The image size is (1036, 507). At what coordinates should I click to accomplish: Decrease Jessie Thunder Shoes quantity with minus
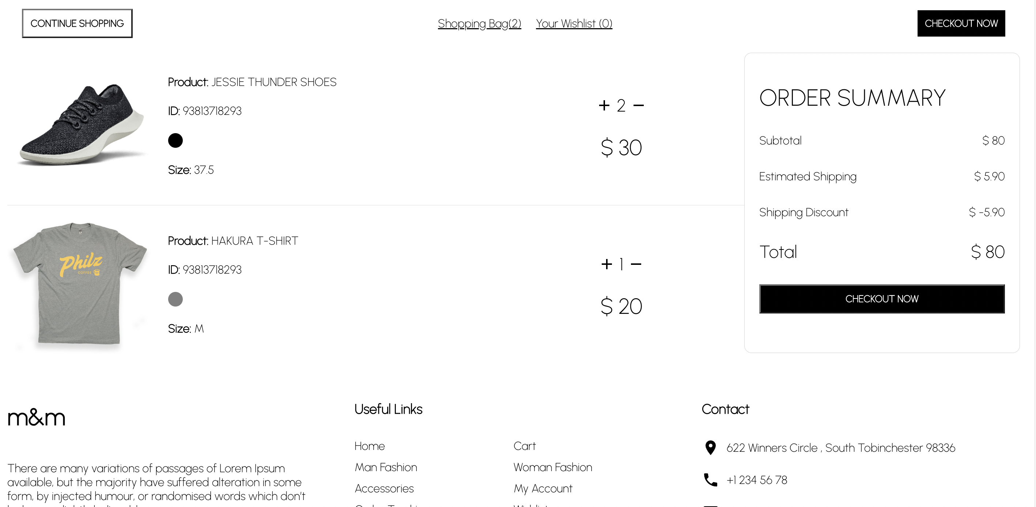pyautogui.click(x=639, y=105)
